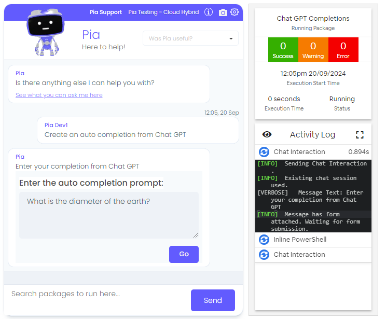Click 'Sending Chat Interaction' log line
This screenshot has width=386, height=319.
313,167
